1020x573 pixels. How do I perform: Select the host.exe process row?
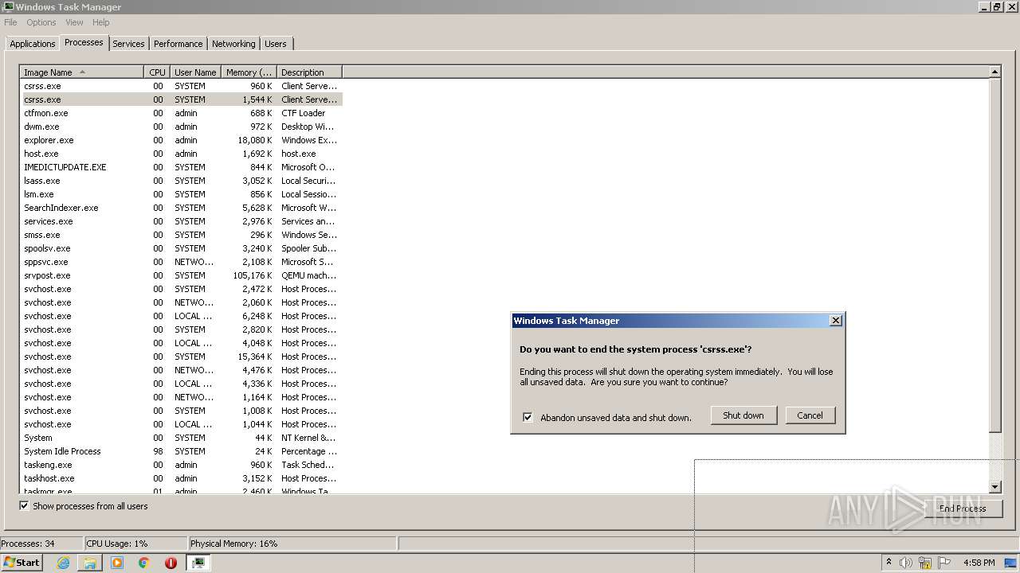(x=181, y=154)
